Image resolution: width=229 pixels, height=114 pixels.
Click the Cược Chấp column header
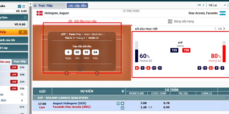(x=159, y=93)
